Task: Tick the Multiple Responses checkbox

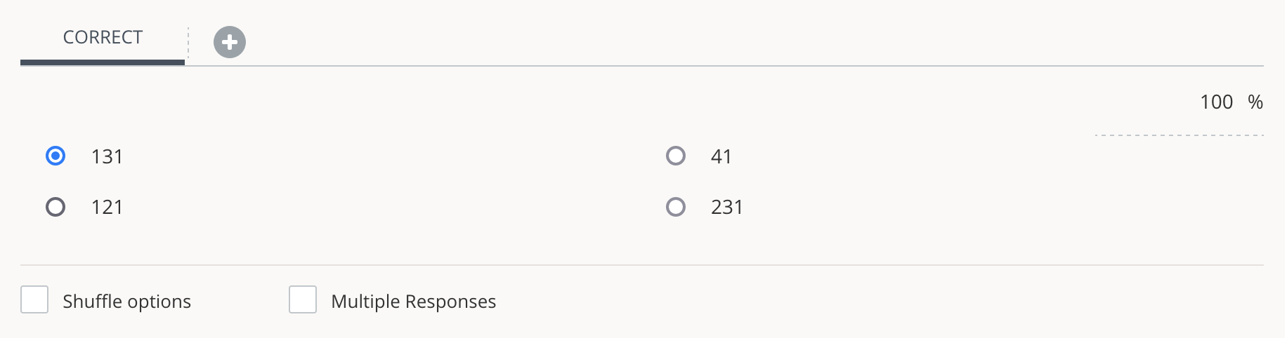Action: tap(303, 300)
